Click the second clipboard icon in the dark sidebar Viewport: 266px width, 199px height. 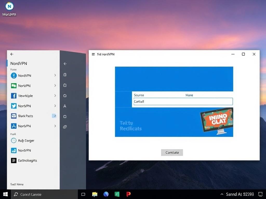[65, 85]
